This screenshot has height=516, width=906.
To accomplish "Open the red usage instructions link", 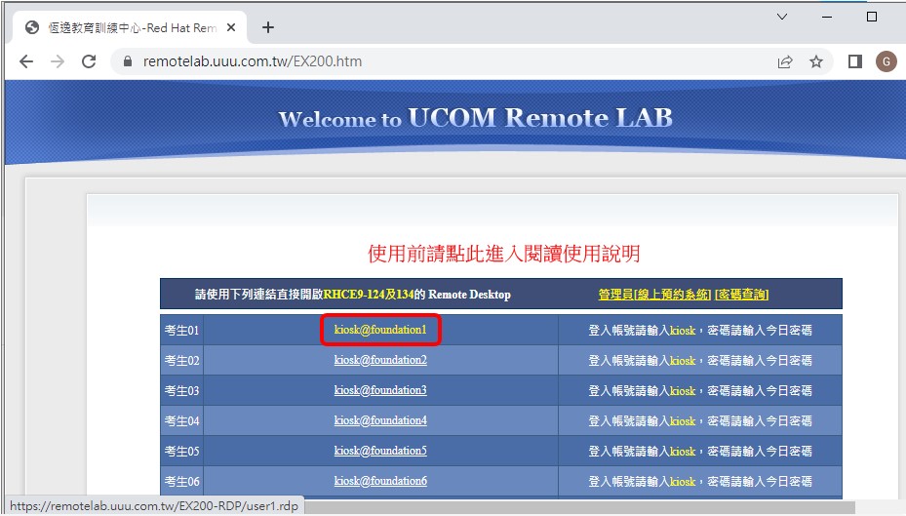I will tap(504, 253).
